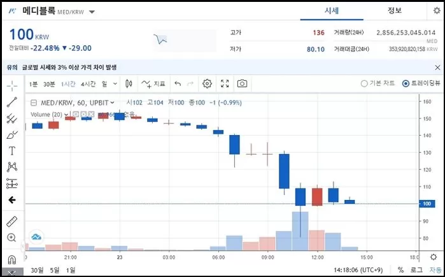Screen dimensions: 445x277
Task: Select the 트레이딩뷰 radio option
Action: point(421,83)
